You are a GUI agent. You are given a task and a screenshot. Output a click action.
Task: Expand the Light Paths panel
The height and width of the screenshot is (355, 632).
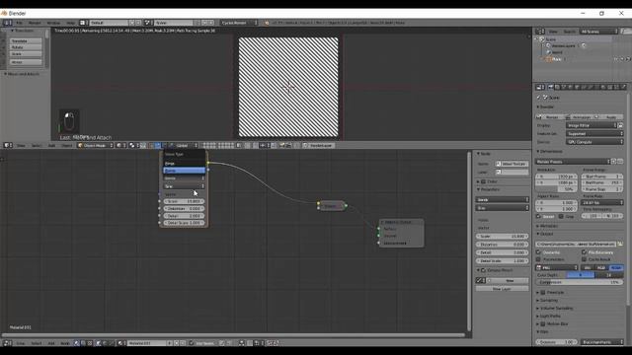click(x=549, y=316)
